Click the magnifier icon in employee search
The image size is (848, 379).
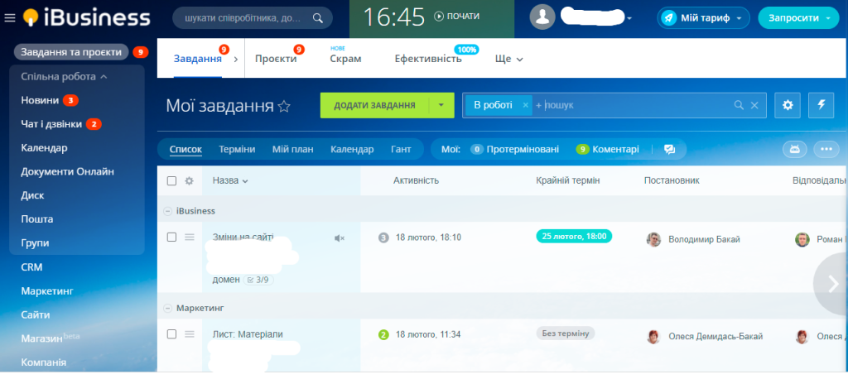coord(318,18)
